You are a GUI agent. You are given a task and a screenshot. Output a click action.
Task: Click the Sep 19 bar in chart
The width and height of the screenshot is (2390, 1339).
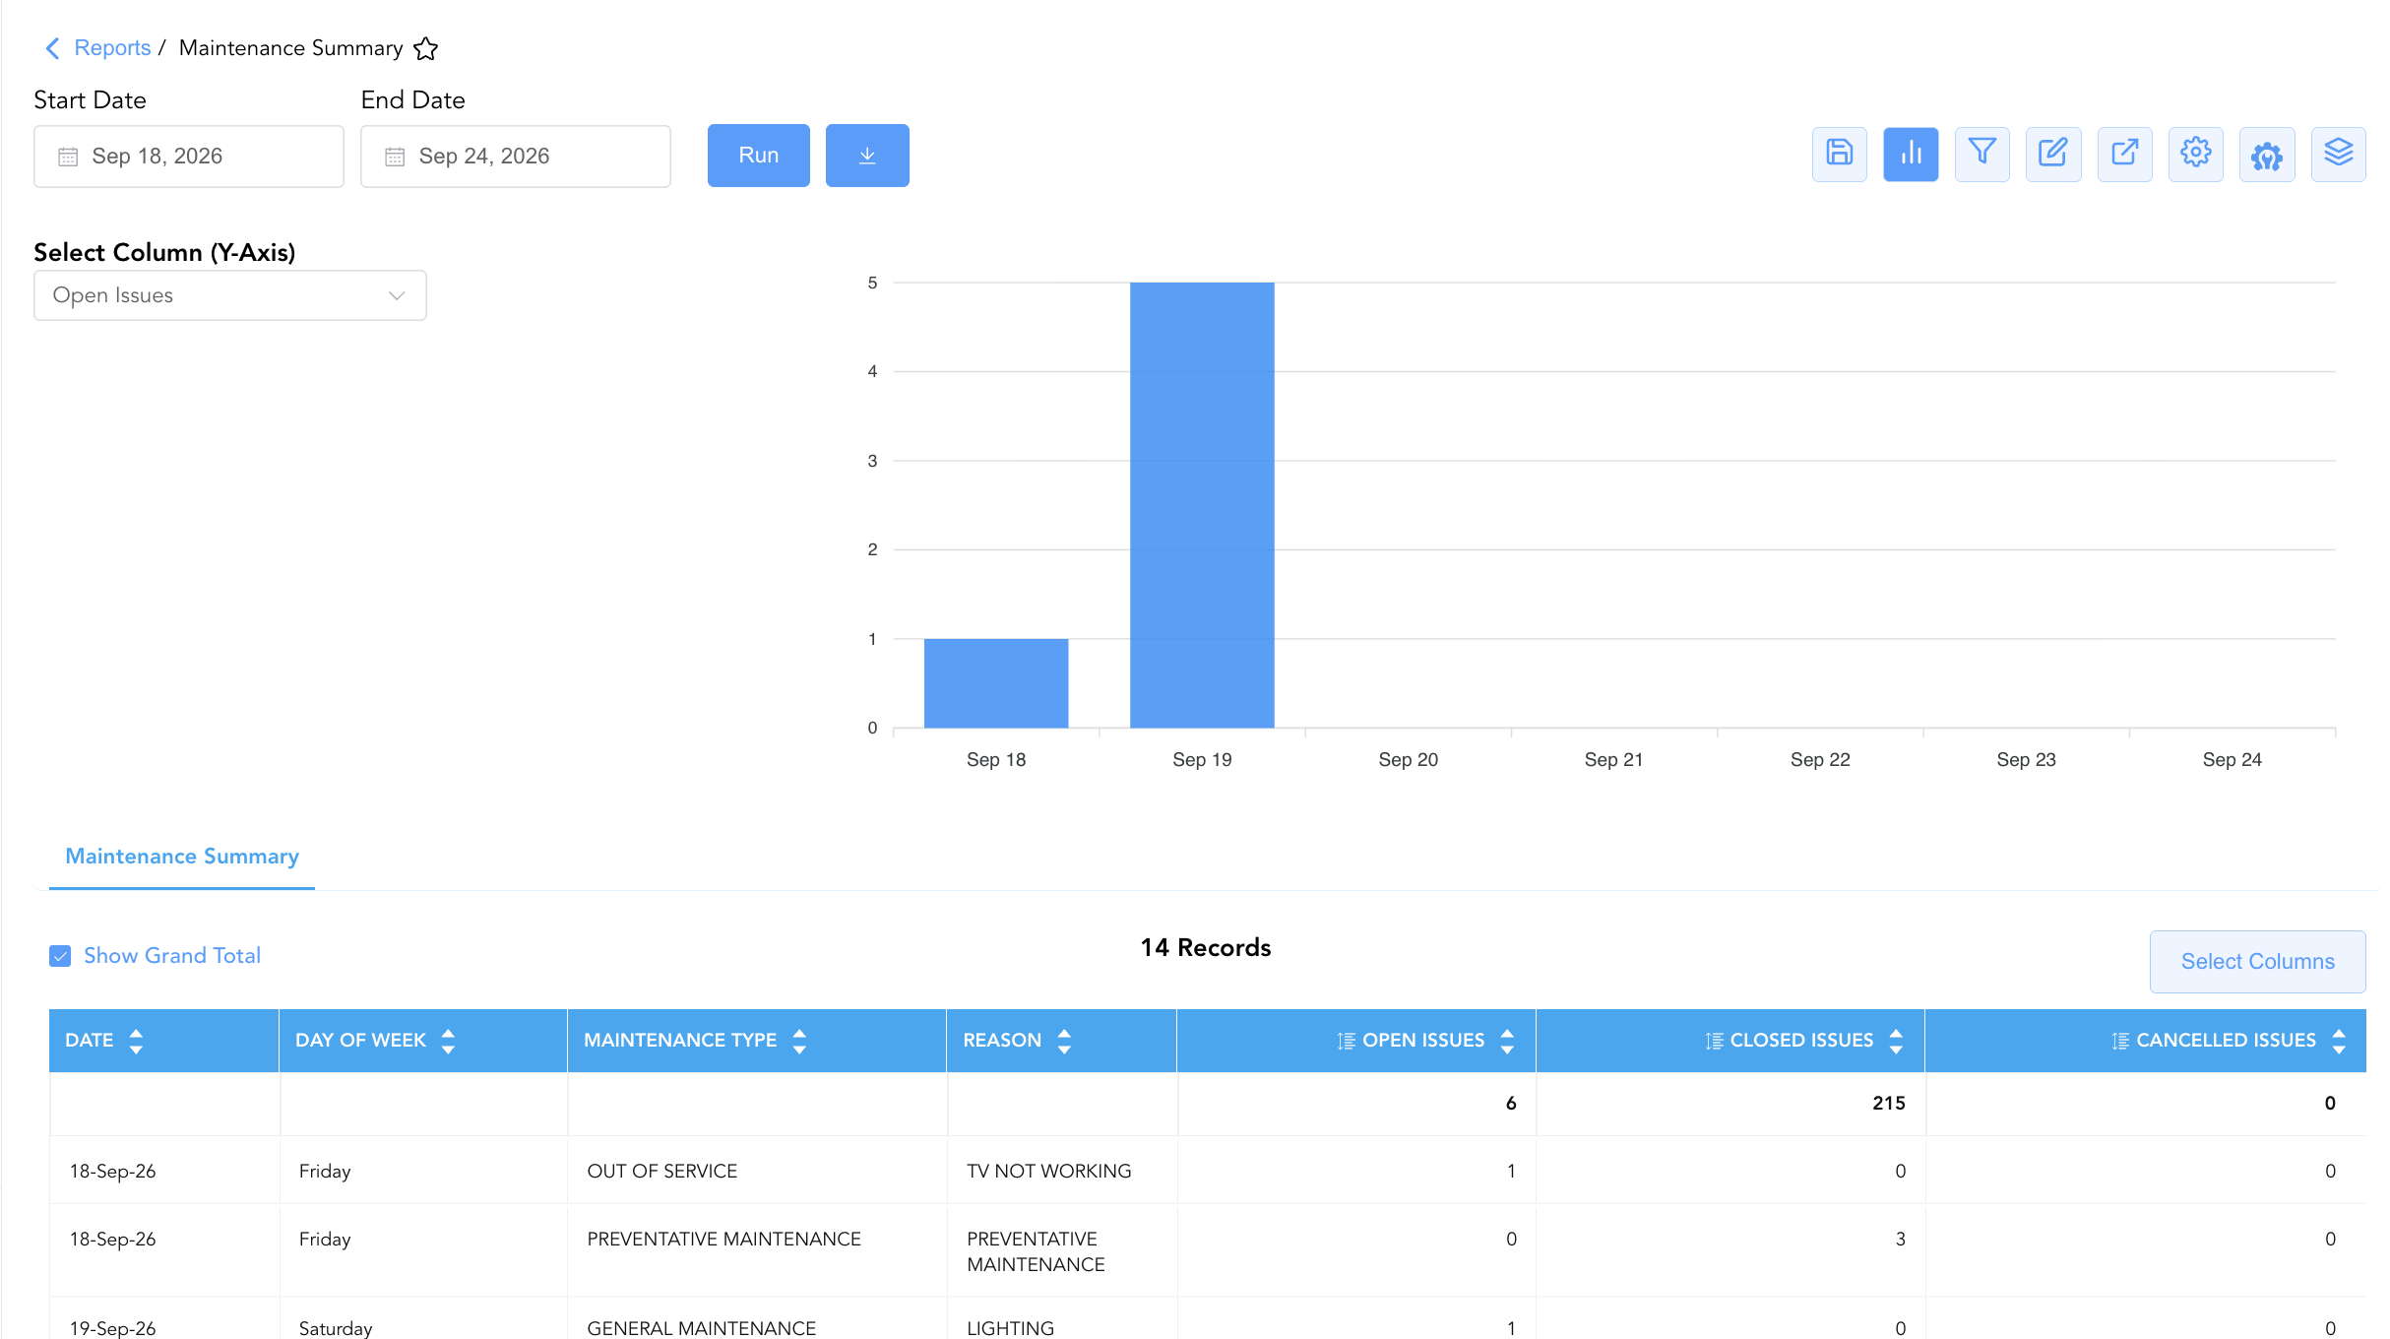click(x=1202, y=505)
